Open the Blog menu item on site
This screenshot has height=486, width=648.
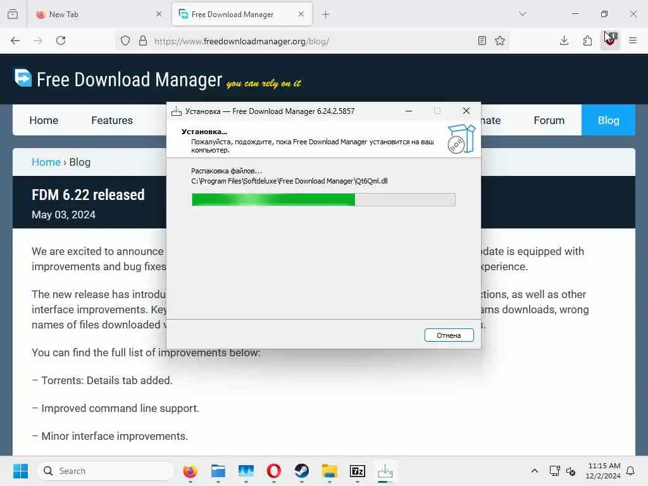coord(608,120)
